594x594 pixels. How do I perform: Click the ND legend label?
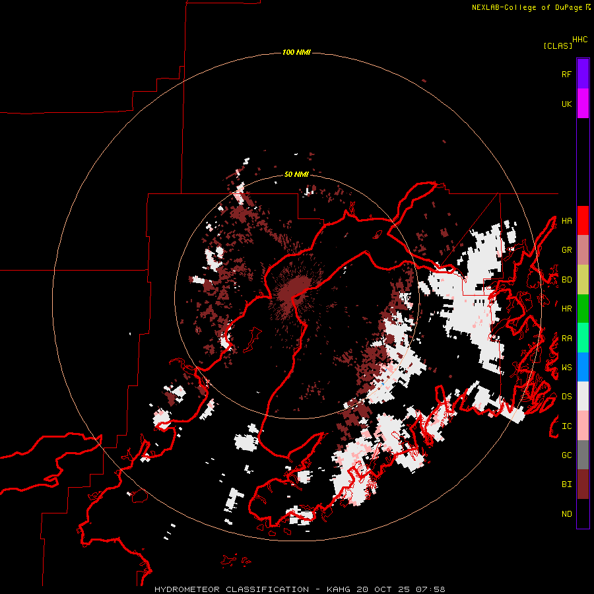coord(566,514)
